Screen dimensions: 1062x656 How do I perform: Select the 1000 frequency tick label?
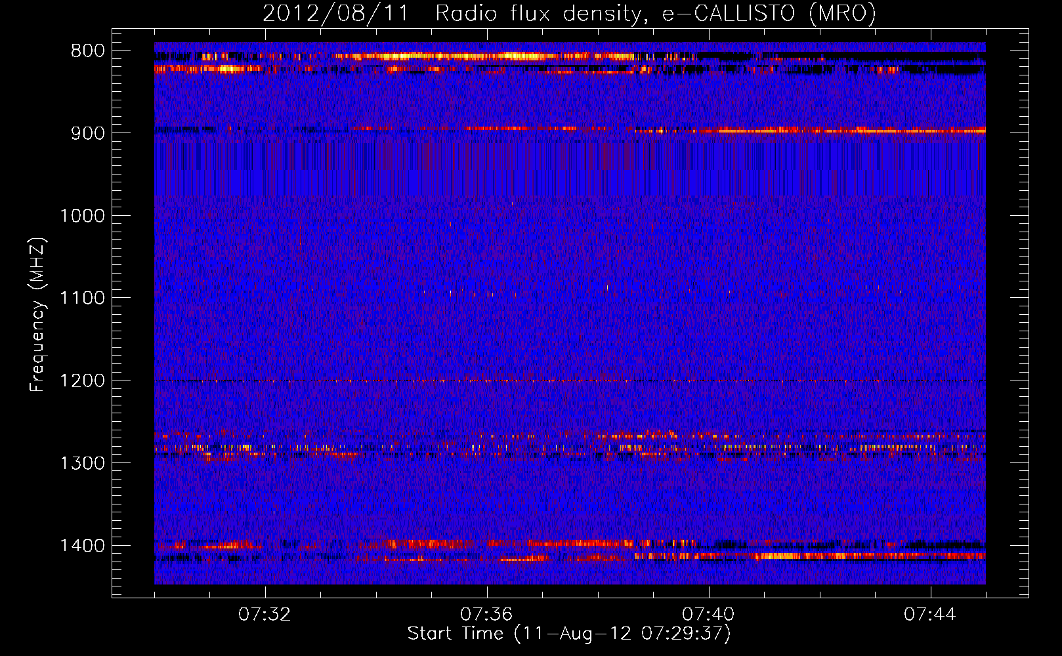click(82, 216)
